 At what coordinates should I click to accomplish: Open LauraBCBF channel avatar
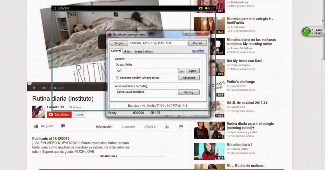tap(38, 112)
